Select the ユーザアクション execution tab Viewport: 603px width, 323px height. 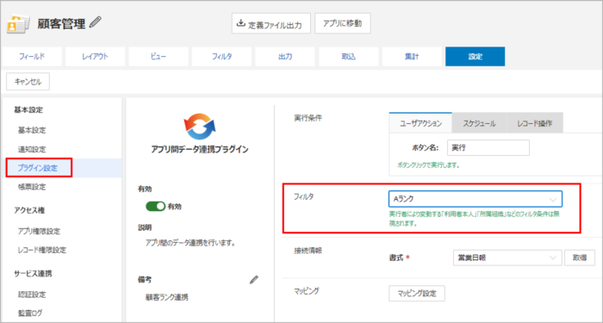420,123
